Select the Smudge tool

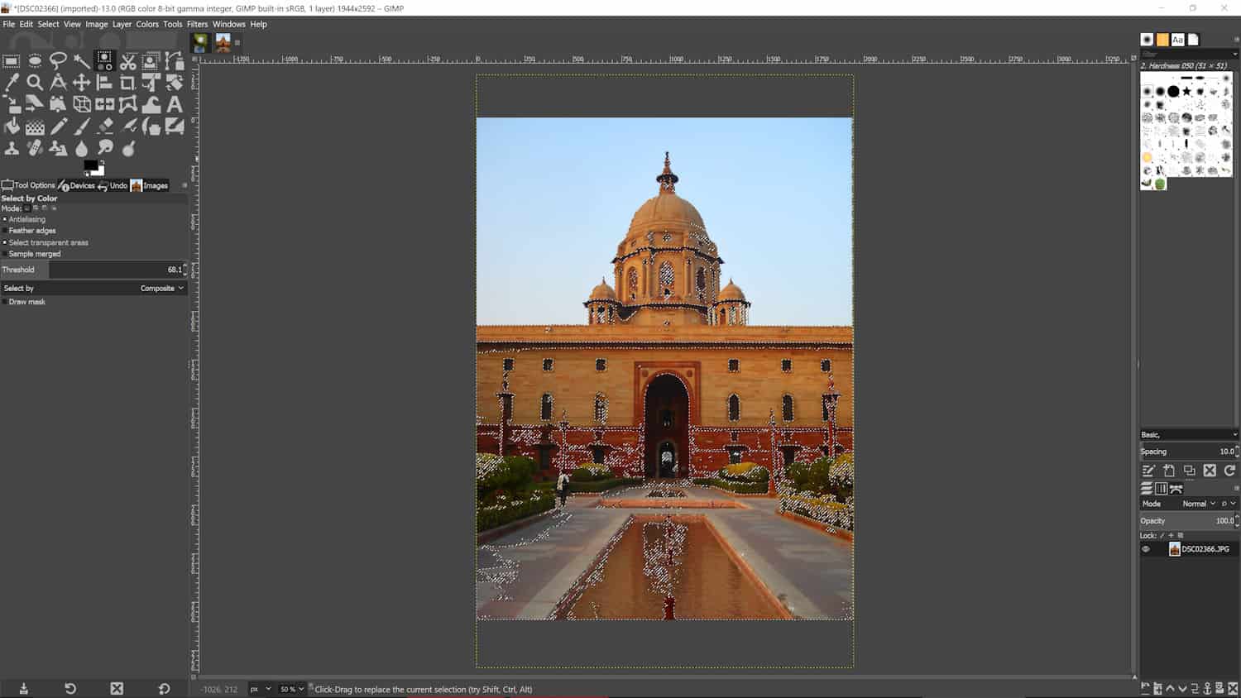pos(104,149)
